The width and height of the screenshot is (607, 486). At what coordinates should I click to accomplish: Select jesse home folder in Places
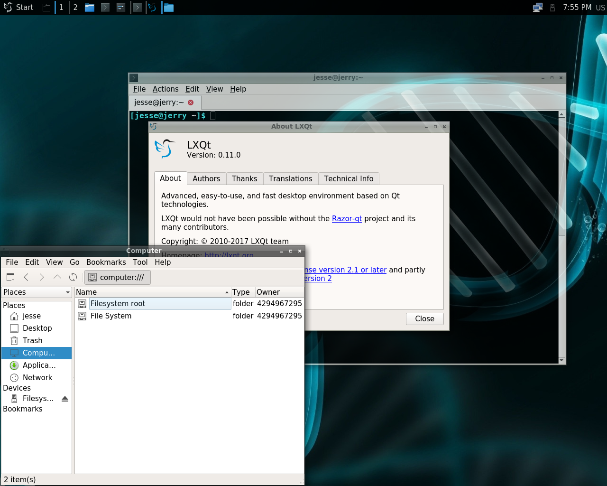pos(37,316)
